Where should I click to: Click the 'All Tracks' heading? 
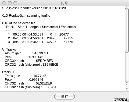point(9,50)
